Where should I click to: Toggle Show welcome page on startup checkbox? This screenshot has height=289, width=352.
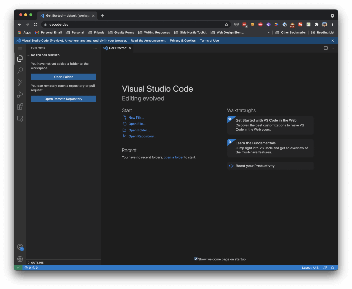[196, 259]
